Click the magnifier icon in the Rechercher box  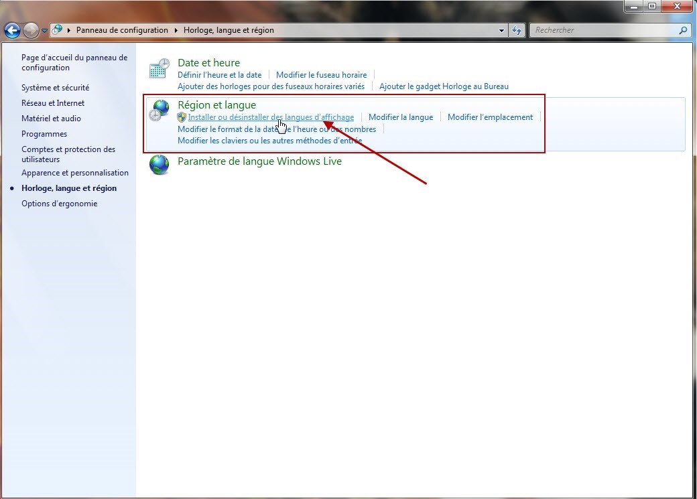click(683, 30)
